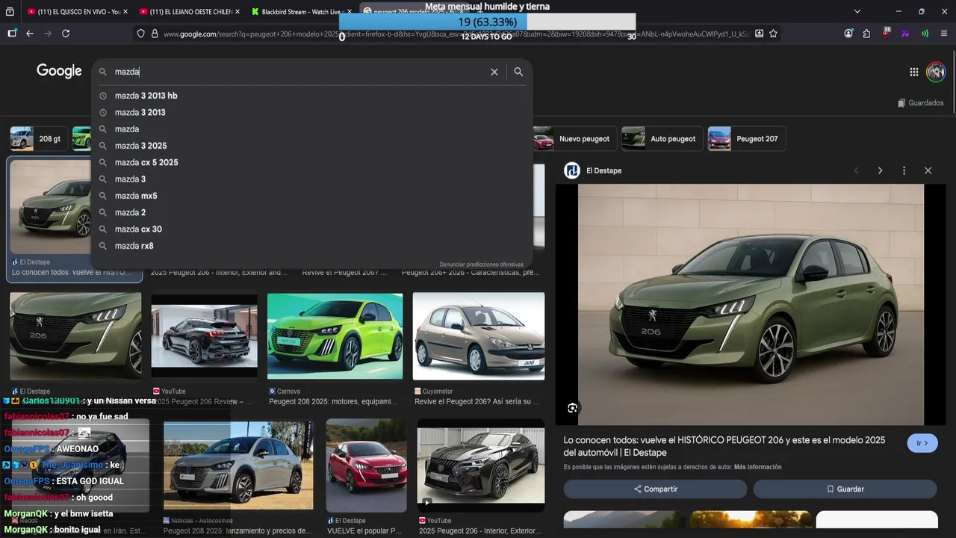Open the Lo conocen todos article title

(724, 446)
